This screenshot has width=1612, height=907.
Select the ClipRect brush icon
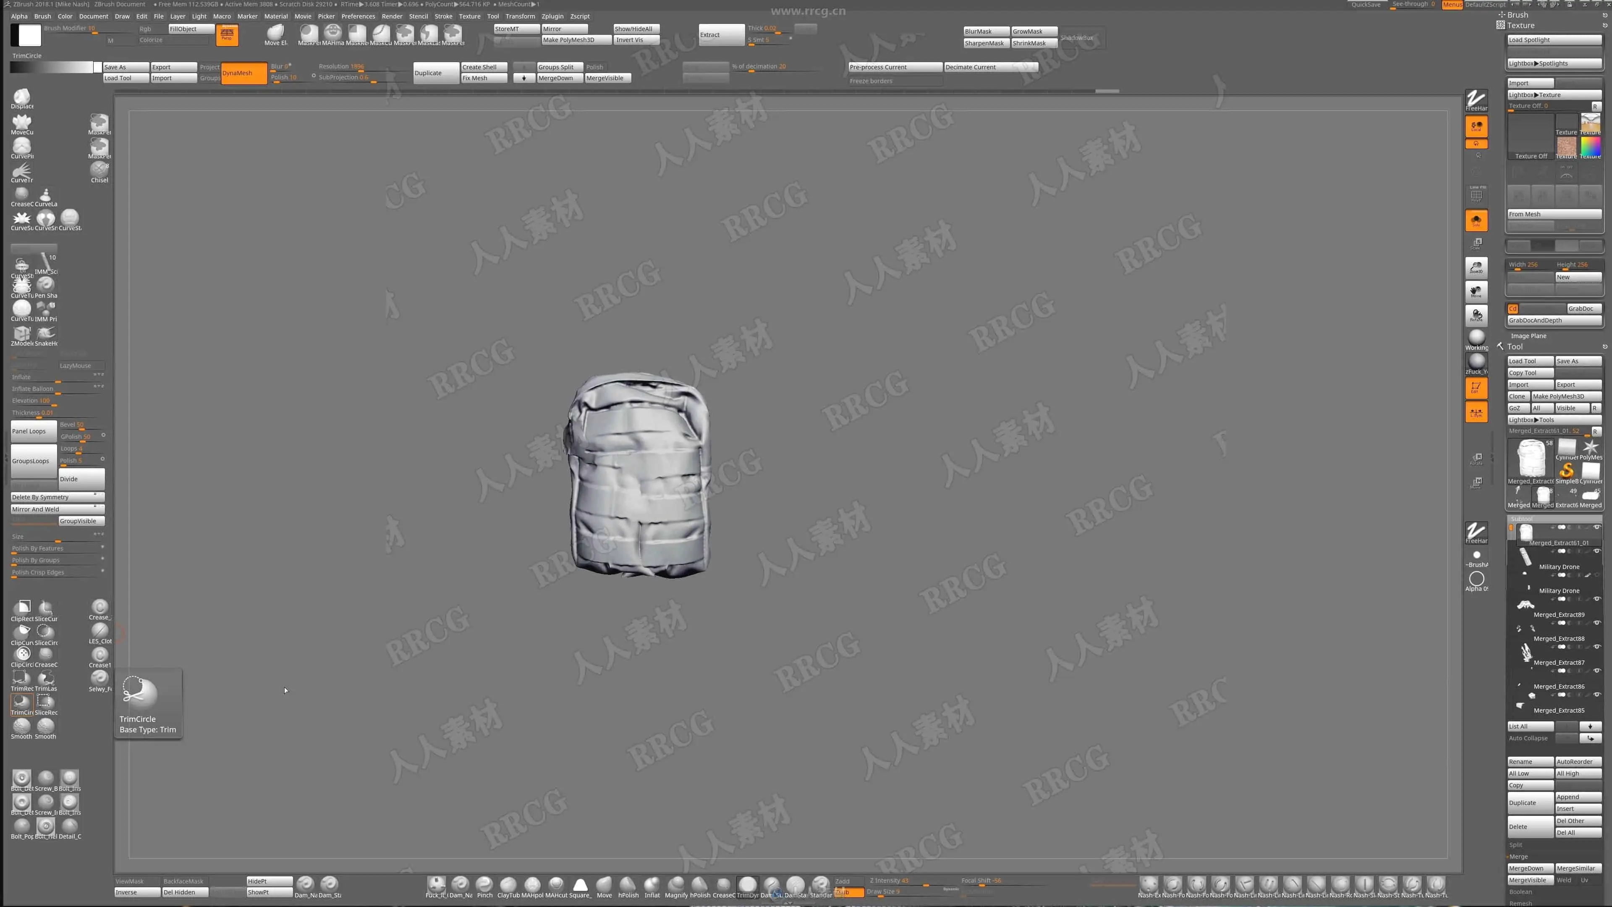[x=22, y=607]
